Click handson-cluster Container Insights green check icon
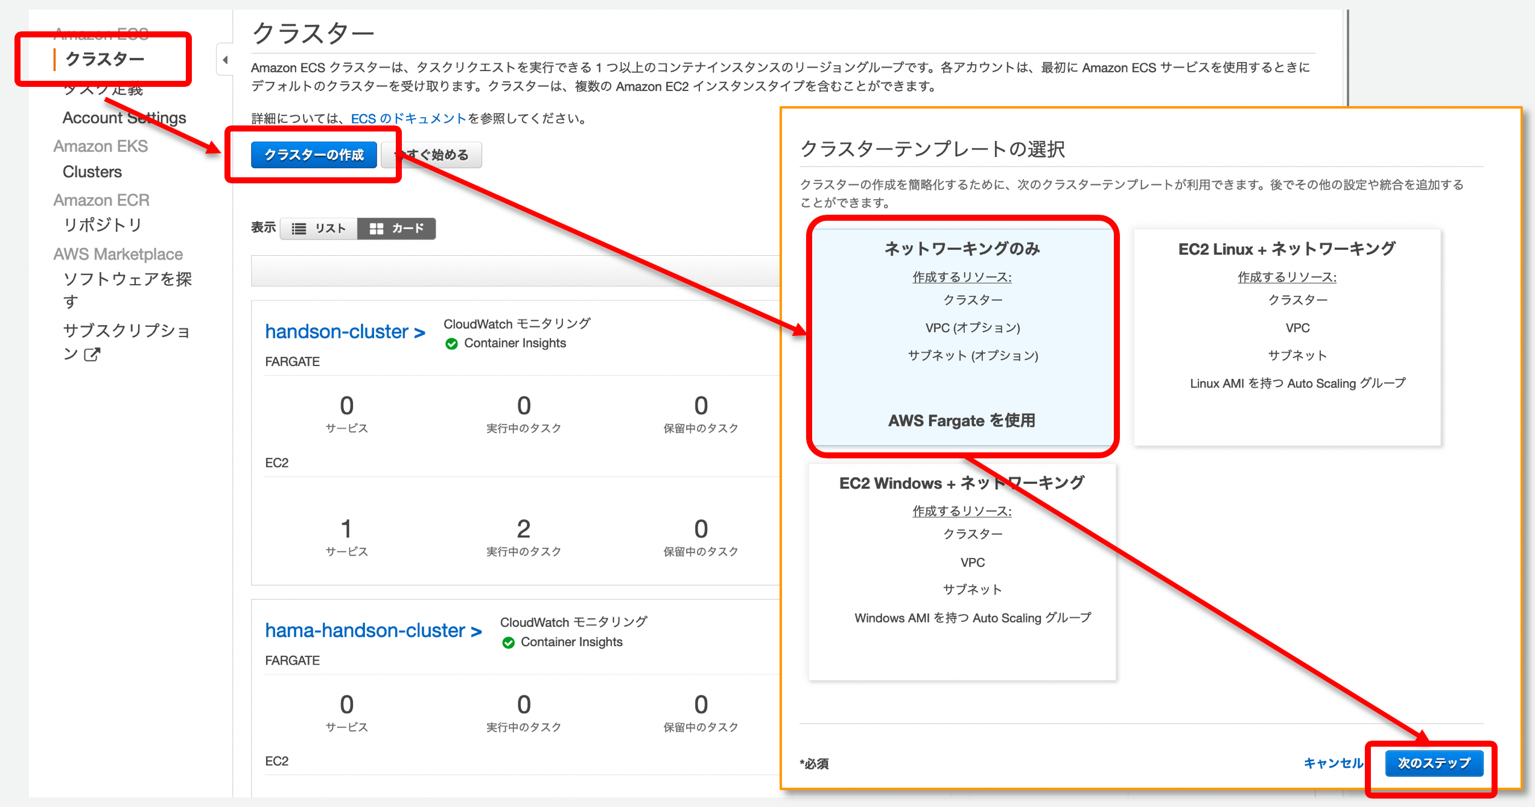Screen dimensions: 1535x807 click(451, 344)
